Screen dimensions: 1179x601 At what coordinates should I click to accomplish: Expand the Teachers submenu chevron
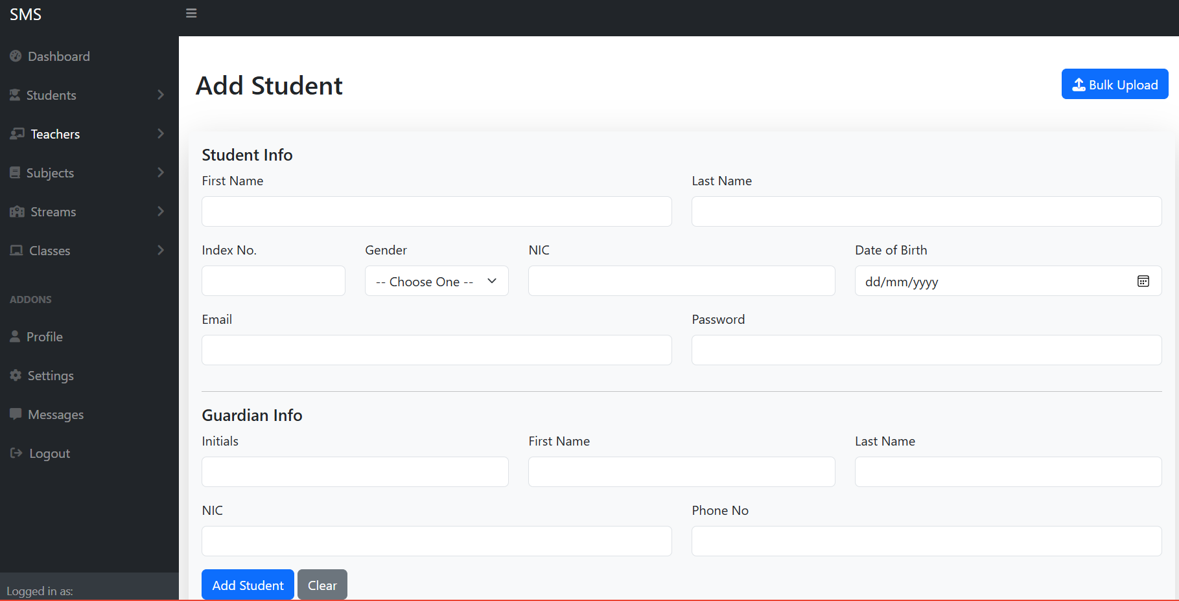point(161,133)
